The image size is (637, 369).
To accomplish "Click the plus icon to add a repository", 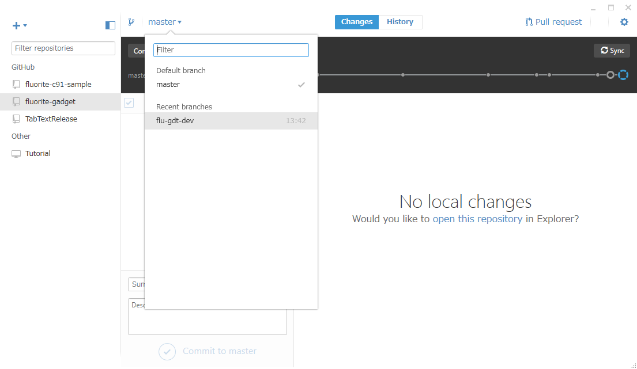I will point(16,25).
